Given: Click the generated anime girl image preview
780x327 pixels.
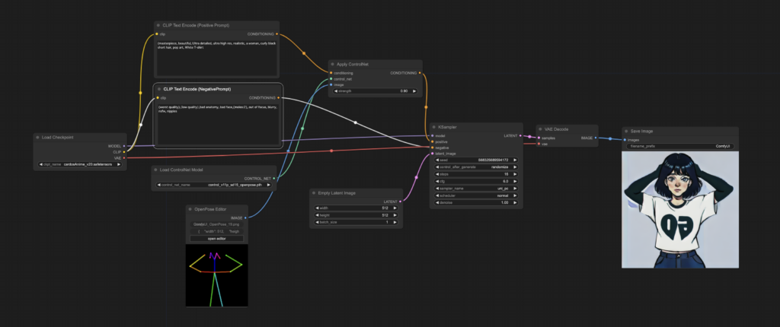Looking at the screenshot, I should point(680,210).
